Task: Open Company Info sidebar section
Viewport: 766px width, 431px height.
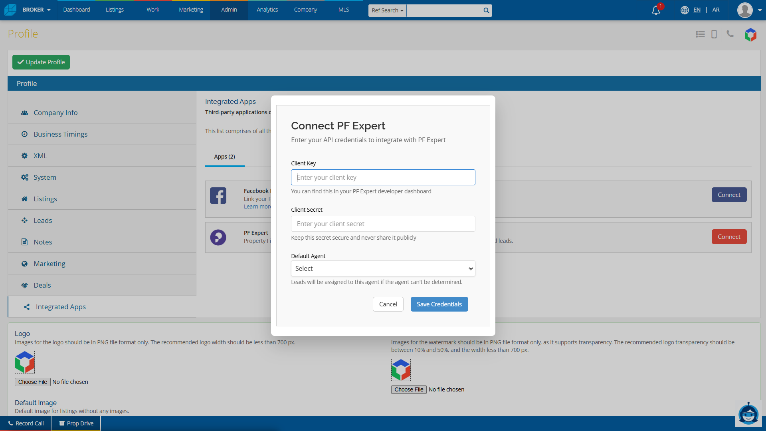Action: click(102, 113)
